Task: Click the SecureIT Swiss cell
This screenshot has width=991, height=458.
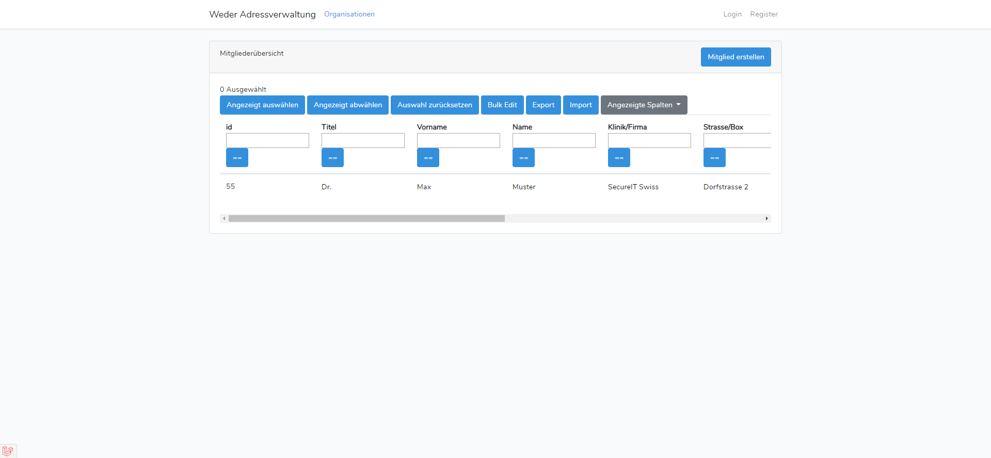Action: (633, 187)
